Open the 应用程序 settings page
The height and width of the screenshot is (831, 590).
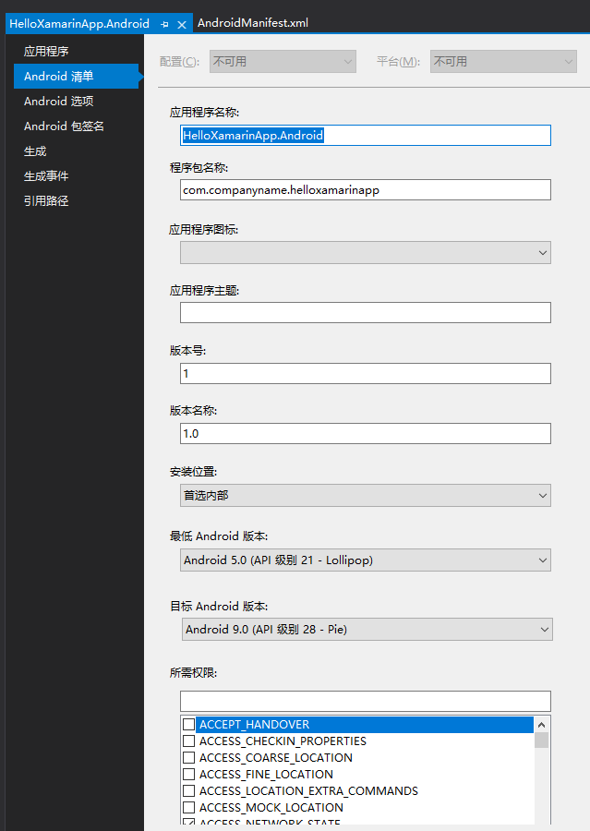(x=46, y=52)
